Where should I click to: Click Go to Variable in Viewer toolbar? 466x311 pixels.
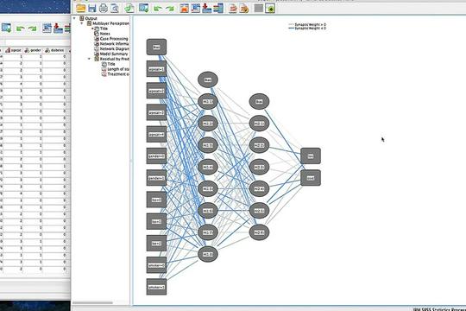coord(207,9)
